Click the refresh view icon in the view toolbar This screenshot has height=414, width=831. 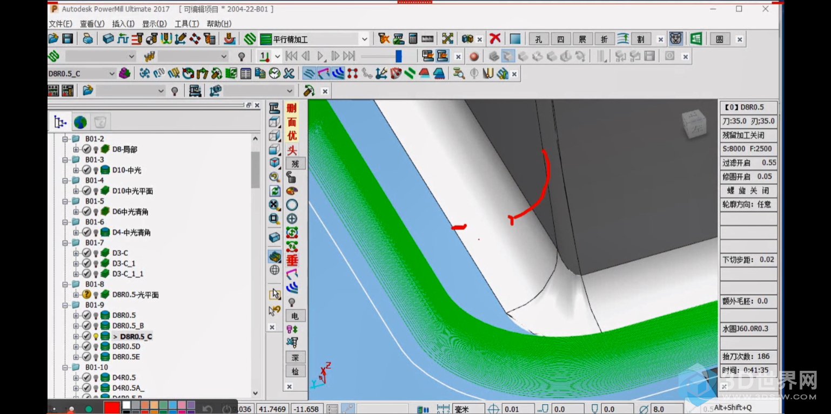point(274,191)
